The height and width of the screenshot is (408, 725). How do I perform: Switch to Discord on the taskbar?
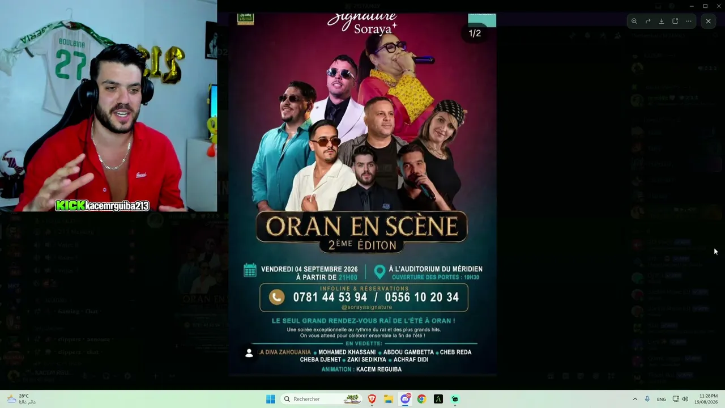[405, 399]
